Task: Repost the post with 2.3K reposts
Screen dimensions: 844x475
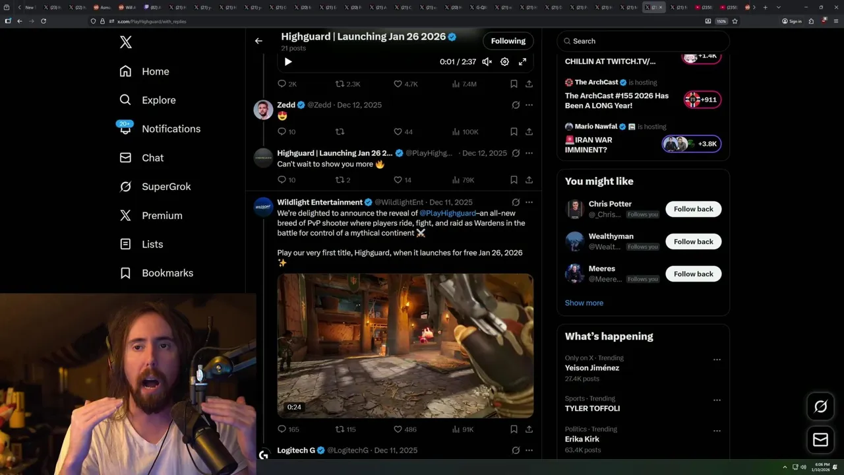Action: click(x=347, y=84)
